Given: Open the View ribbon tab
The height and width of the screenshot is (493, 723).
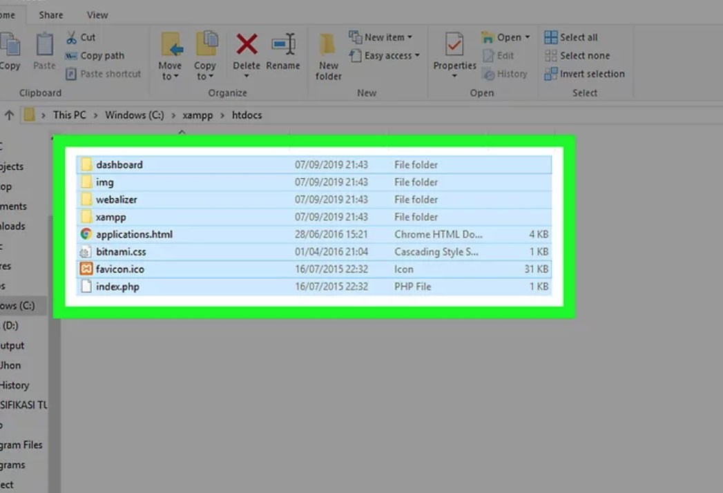Looking at the screenshot, I should tap(97, 14).
